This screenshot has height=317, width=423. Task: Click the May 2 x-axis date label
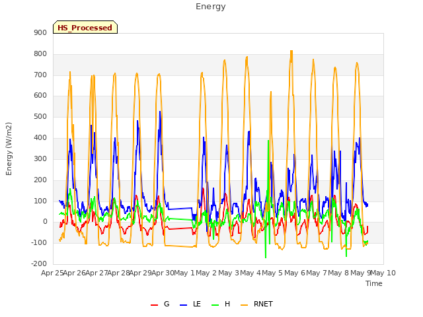point(206,273)
